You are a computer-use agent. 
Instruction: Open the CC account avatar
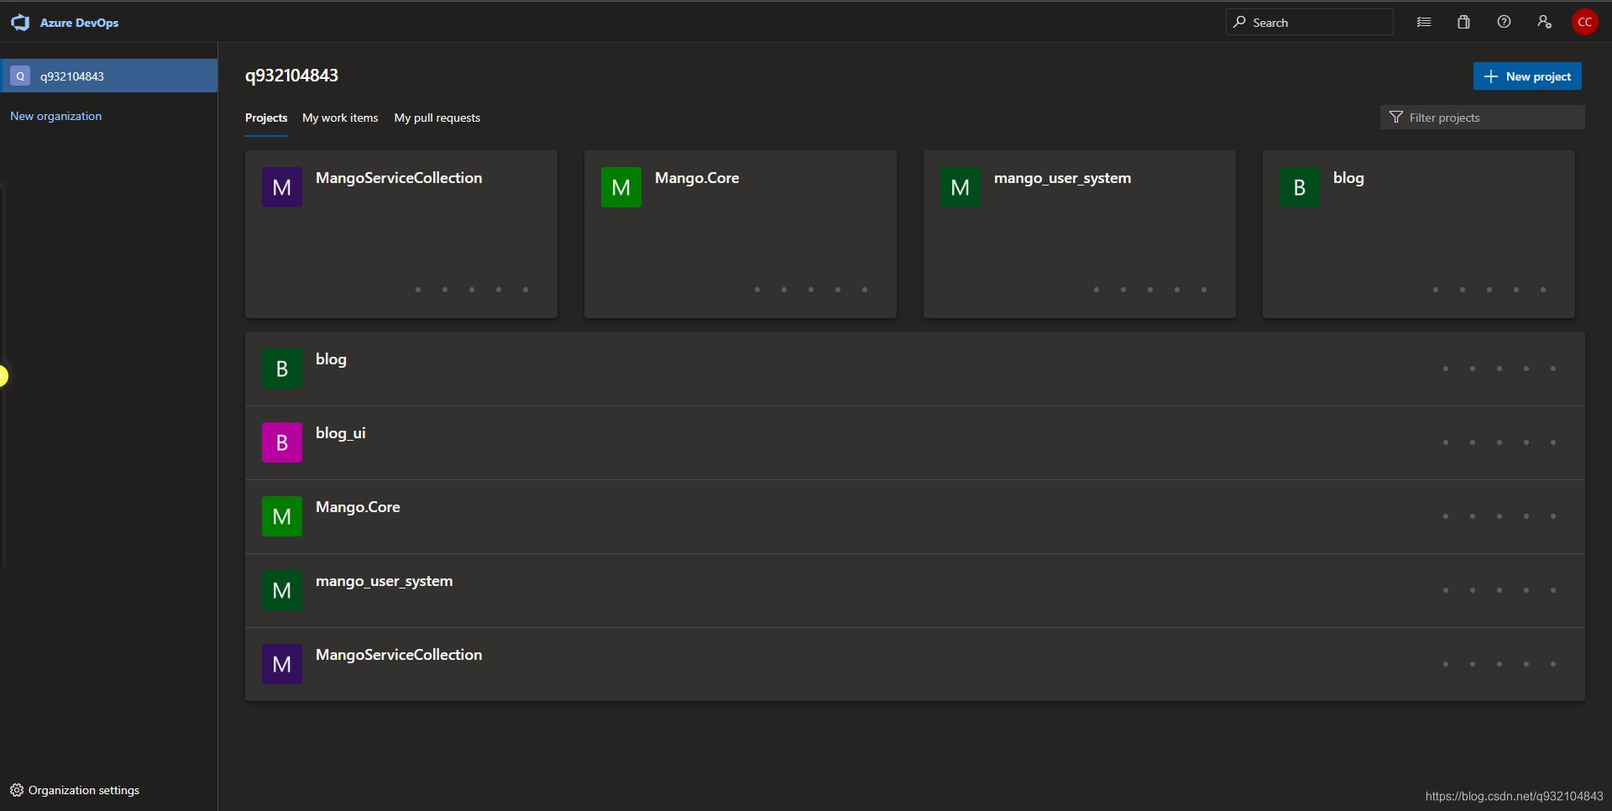(1585, 23)
